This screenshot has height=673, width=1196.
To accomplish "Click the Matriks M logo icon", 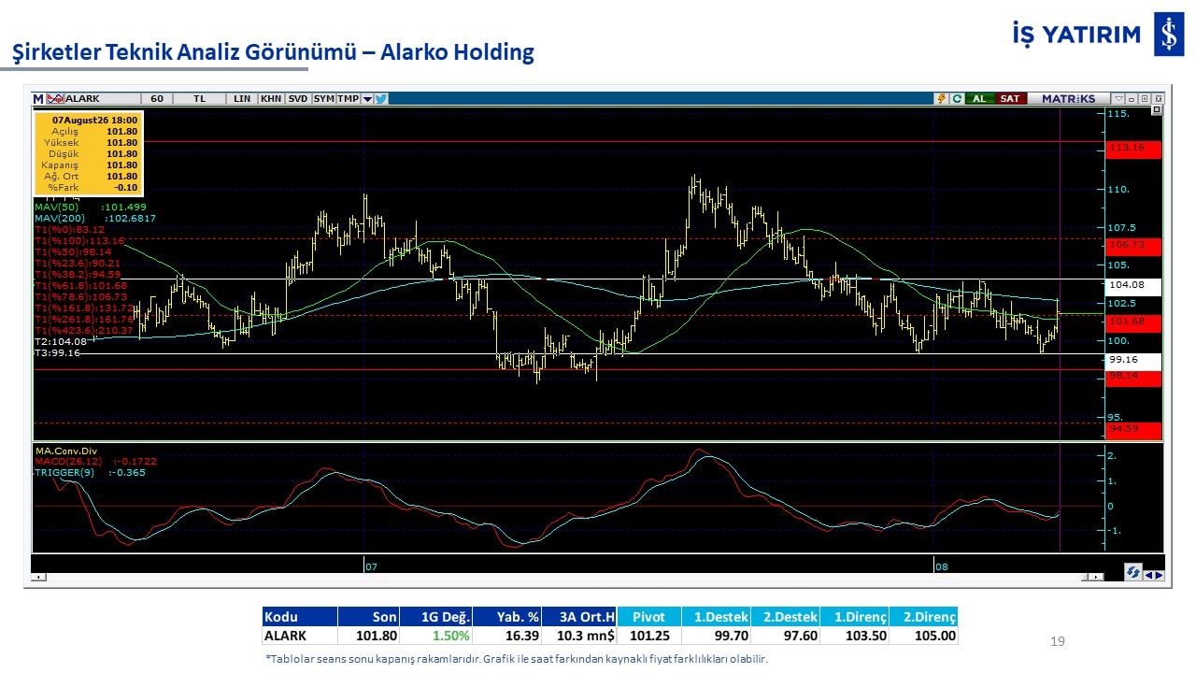I will click(x=38, y=98).
